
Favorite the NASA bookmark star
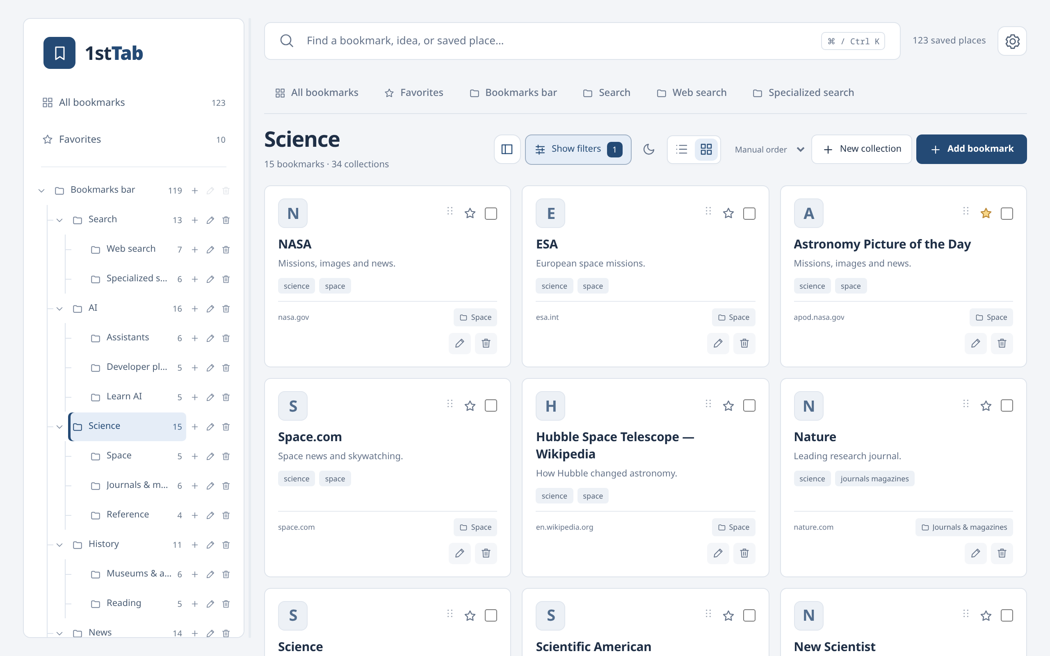pyautogui.click(x=470, y=213)
